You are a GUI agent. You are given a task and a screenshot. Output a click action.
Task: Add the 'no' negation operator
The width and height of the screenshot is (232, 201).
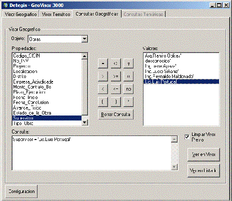[128, 89]
